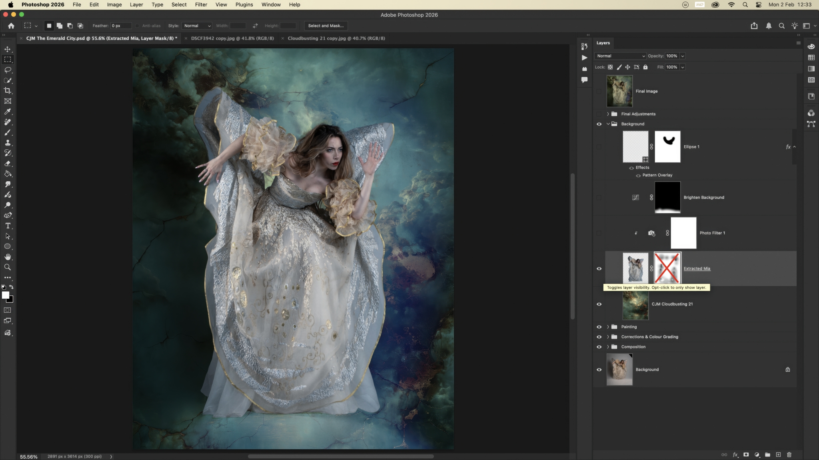This screenshot has height=460, width=819.
Task: Open the Style dropdown in options bar
Action: click(x=197, y=26)
